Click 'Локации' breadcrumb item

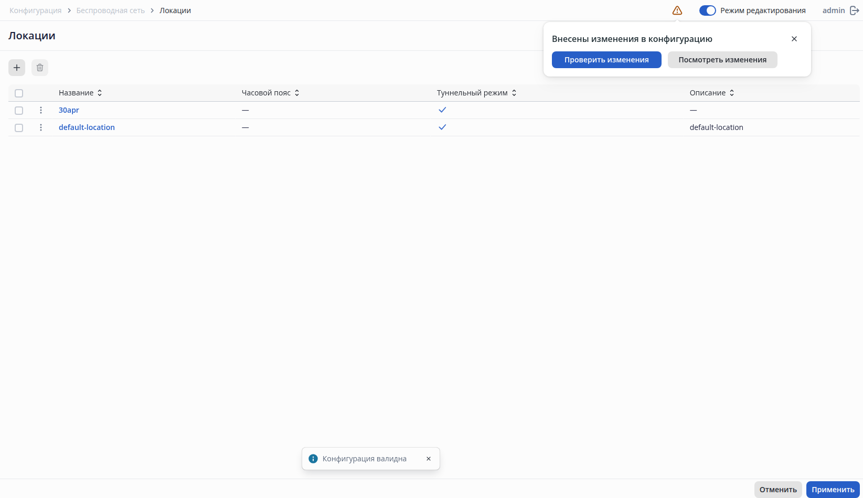point(175,10)
